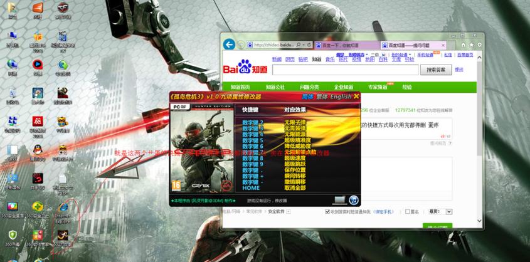
Task: Close the 百度知道 提问问题 tab
Action: [442, 45]
